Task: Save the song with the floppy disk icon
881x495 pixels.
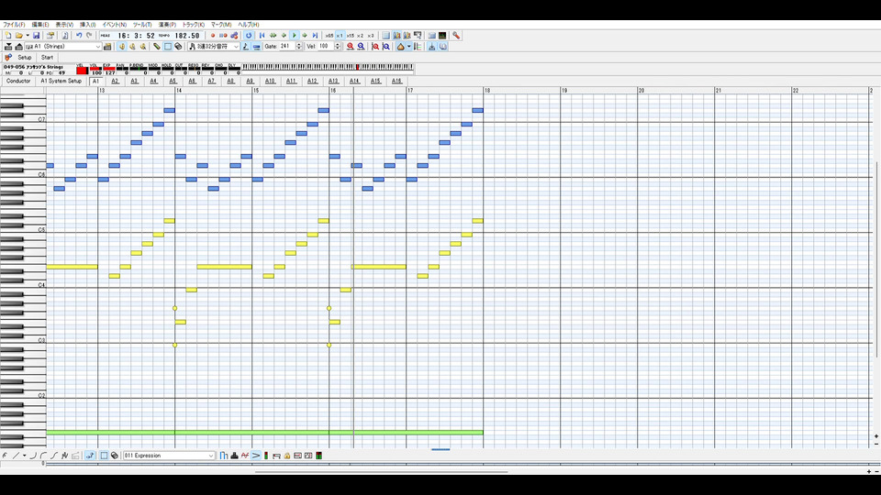Action: 36,36
